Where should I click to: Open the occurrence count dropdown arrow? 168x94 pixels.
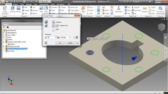pyautogui.click(x=56, y=37)
